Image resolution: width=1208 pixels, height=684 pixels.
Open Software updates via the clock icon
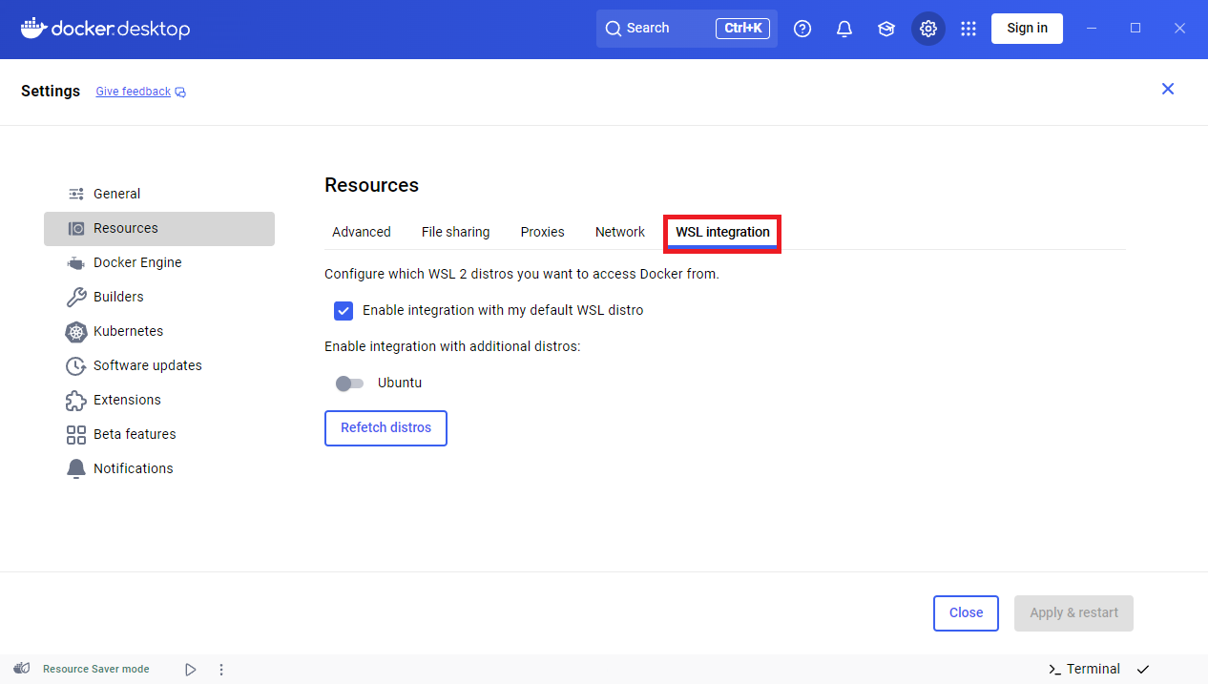(75, 365)
